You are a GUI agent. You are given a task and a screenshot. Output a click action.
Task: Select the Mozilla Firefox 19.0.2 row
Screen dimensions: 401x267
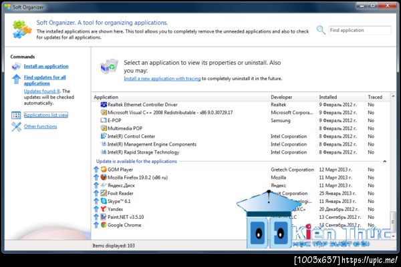coord(241,178)
